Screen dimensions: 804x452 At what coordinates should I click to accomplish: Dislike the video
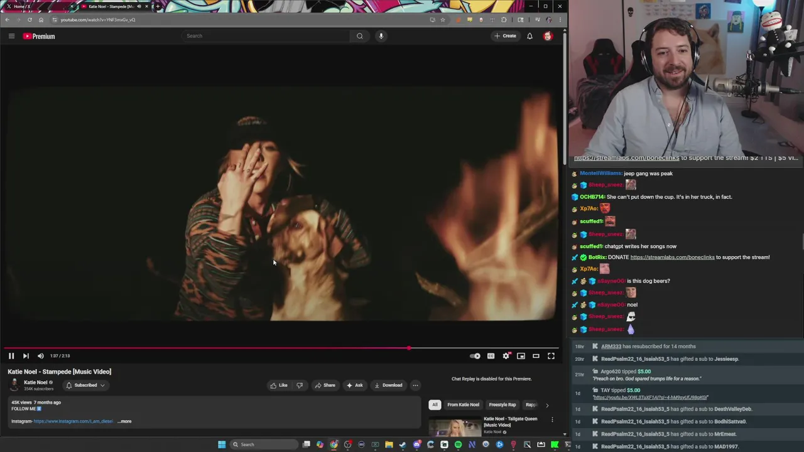coord(300,385)
